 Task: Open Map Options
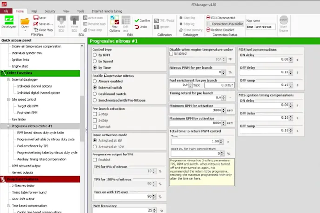coord(114,22)
